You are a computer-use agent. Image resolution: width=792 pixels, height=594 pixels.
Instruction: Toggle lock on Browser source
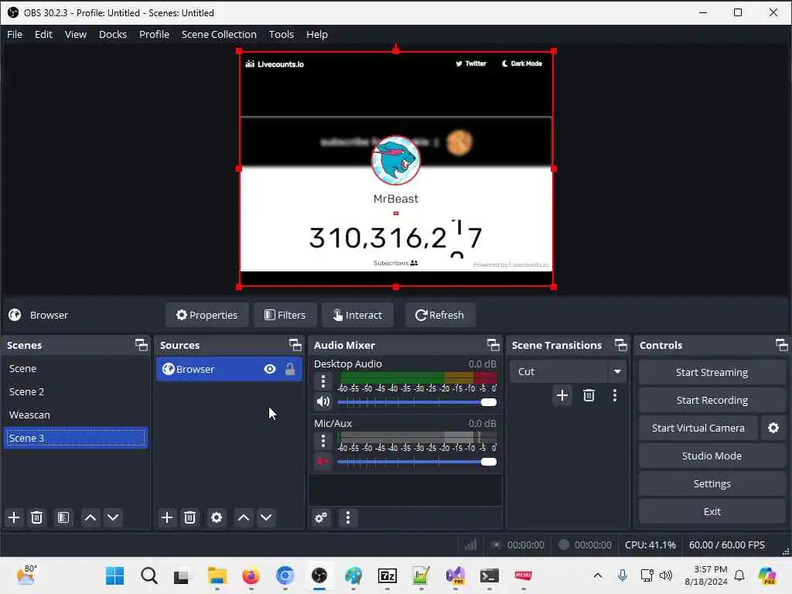click(x=290, y=369)
